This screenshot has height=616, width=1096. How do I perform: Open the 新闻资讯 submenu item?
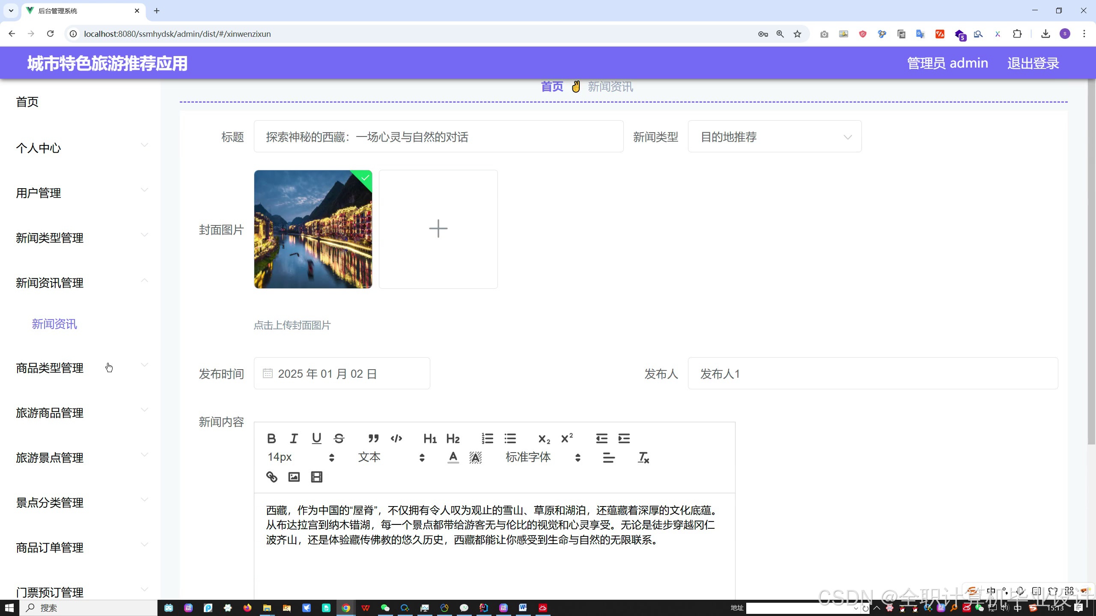coord(54,324)
